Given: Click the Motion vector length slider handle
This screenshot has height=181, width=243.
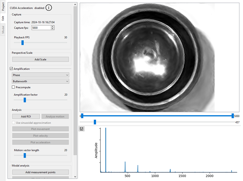Looking at the screenshot, I should click(25, 156).
